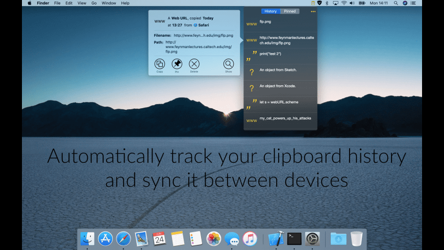
Task: Launch Photos from the Dock
Action: click(213, 239)
